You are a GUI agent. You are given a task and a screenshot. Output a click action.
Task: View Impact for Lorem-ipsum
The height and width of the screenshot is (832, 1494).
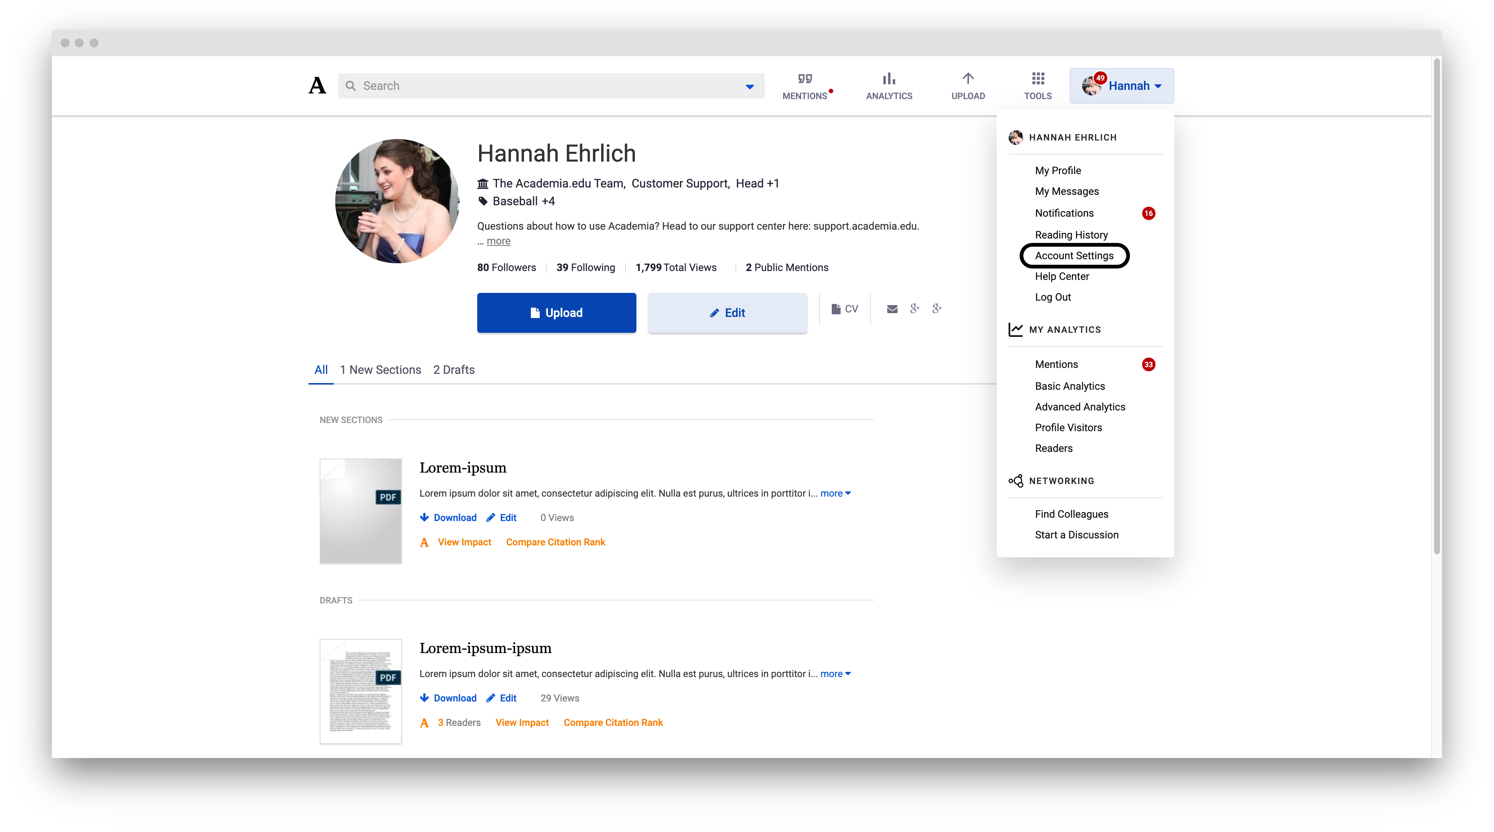coord(464,542)
